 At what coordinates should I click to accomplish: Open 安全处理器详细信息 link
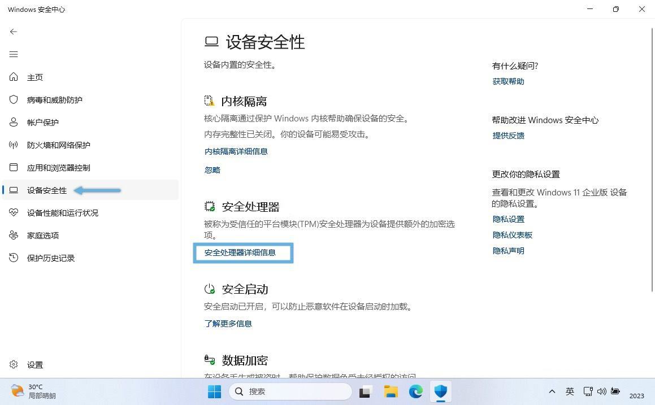click(x=240, y=252)
